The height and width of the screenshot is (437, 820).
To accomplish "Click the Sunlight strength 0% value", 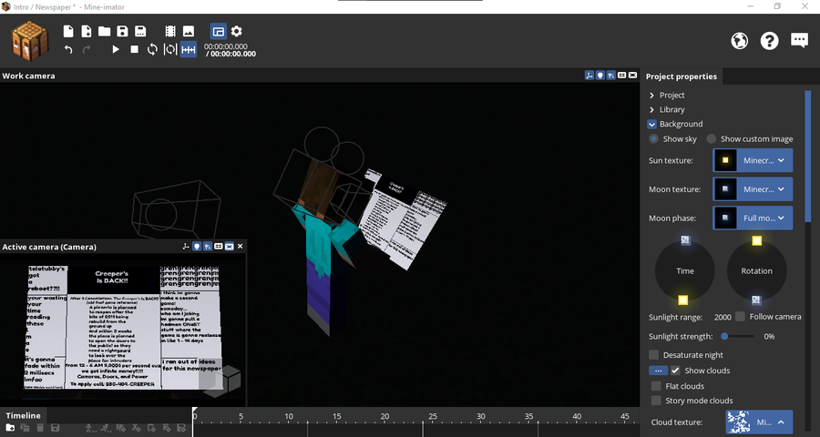I will 769,337.
